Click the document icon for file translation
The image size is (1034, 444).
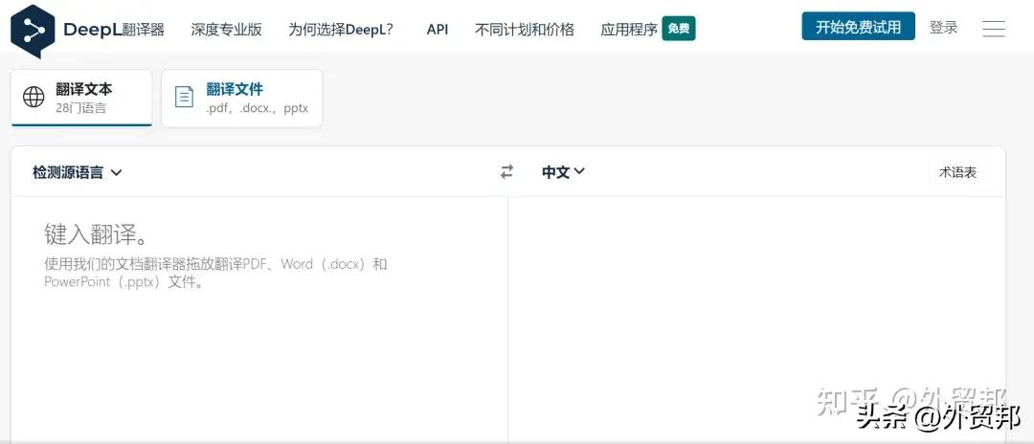pos(184,97)
